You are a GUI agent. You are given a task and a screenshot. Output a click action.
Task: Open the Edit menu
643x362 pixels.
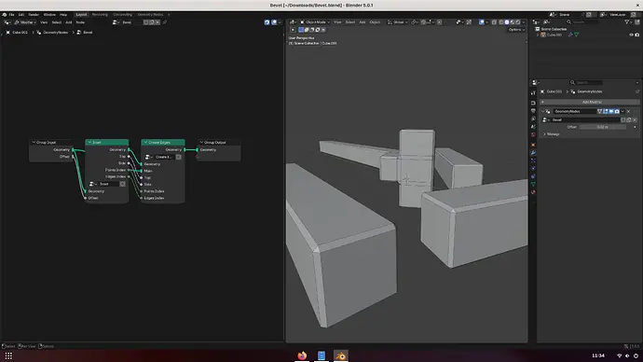[x=21, y=14]
